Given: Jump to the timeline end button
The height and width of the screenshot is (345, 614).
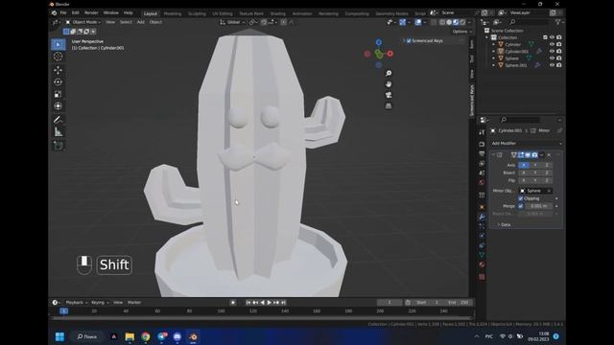Looking at the screenshot, I should pyautogui.click(x=284, y=303).
